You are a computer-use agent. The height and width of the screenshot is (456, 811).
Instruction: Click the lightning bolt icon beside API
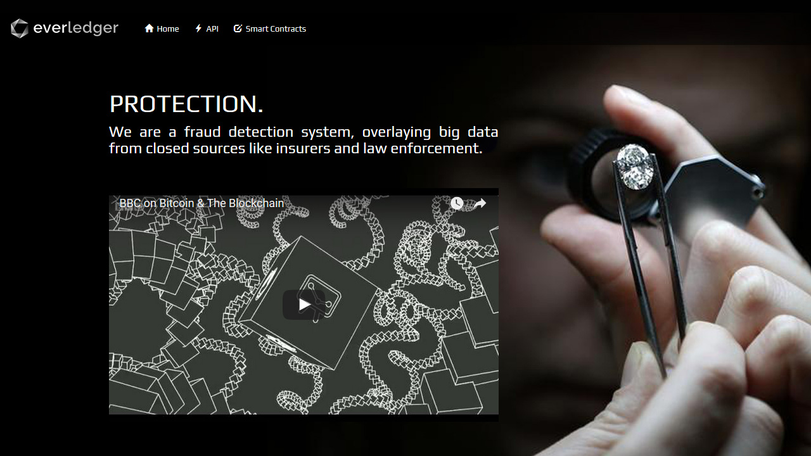pos(198,28)
